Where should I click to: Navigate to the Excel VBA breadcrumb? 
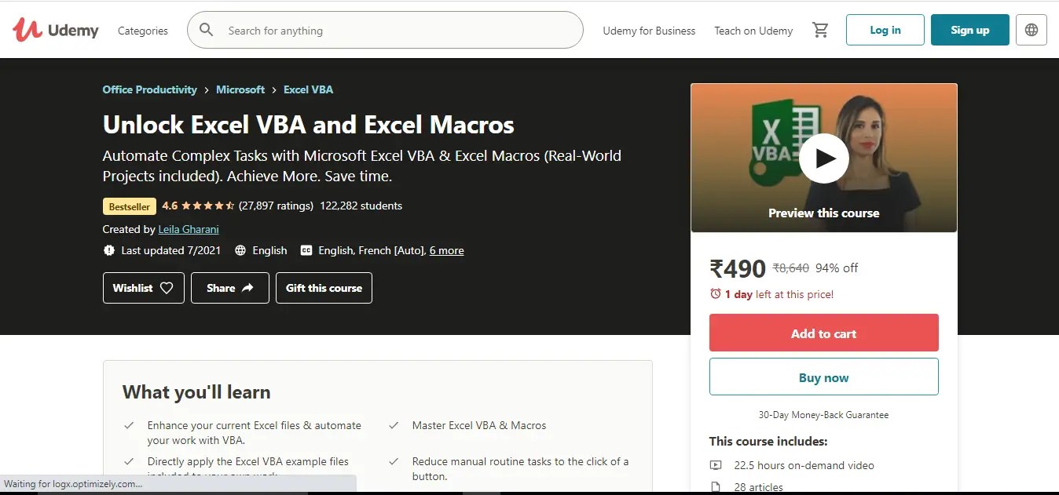[308, 89]
